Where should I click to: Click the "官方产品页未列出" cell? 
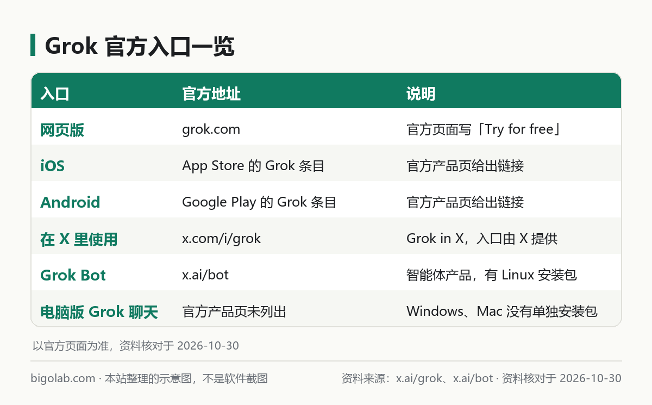point(234,311)
